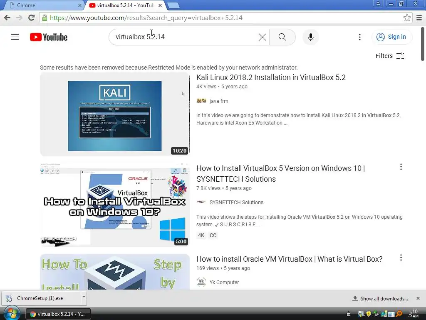Image resolution: width=426 pixels, height=320 pixels.
Task: Click the 4K badge
Action: click(x=201, y=235)
